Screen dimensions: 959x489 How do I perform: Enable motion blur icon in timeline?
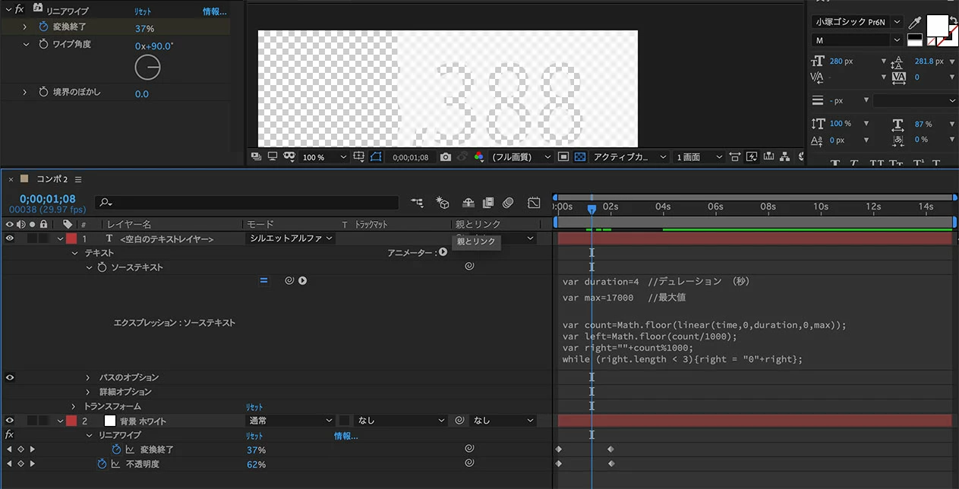click(509, 203)
